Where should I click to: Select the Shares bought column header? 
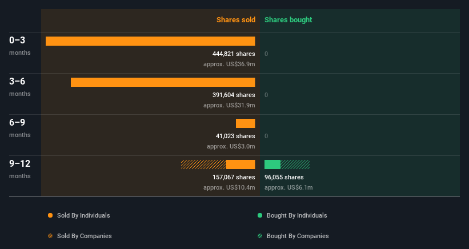(x=288, y=20)
